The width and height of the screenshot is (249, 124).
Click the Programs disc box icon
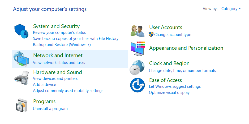point(22,105)
